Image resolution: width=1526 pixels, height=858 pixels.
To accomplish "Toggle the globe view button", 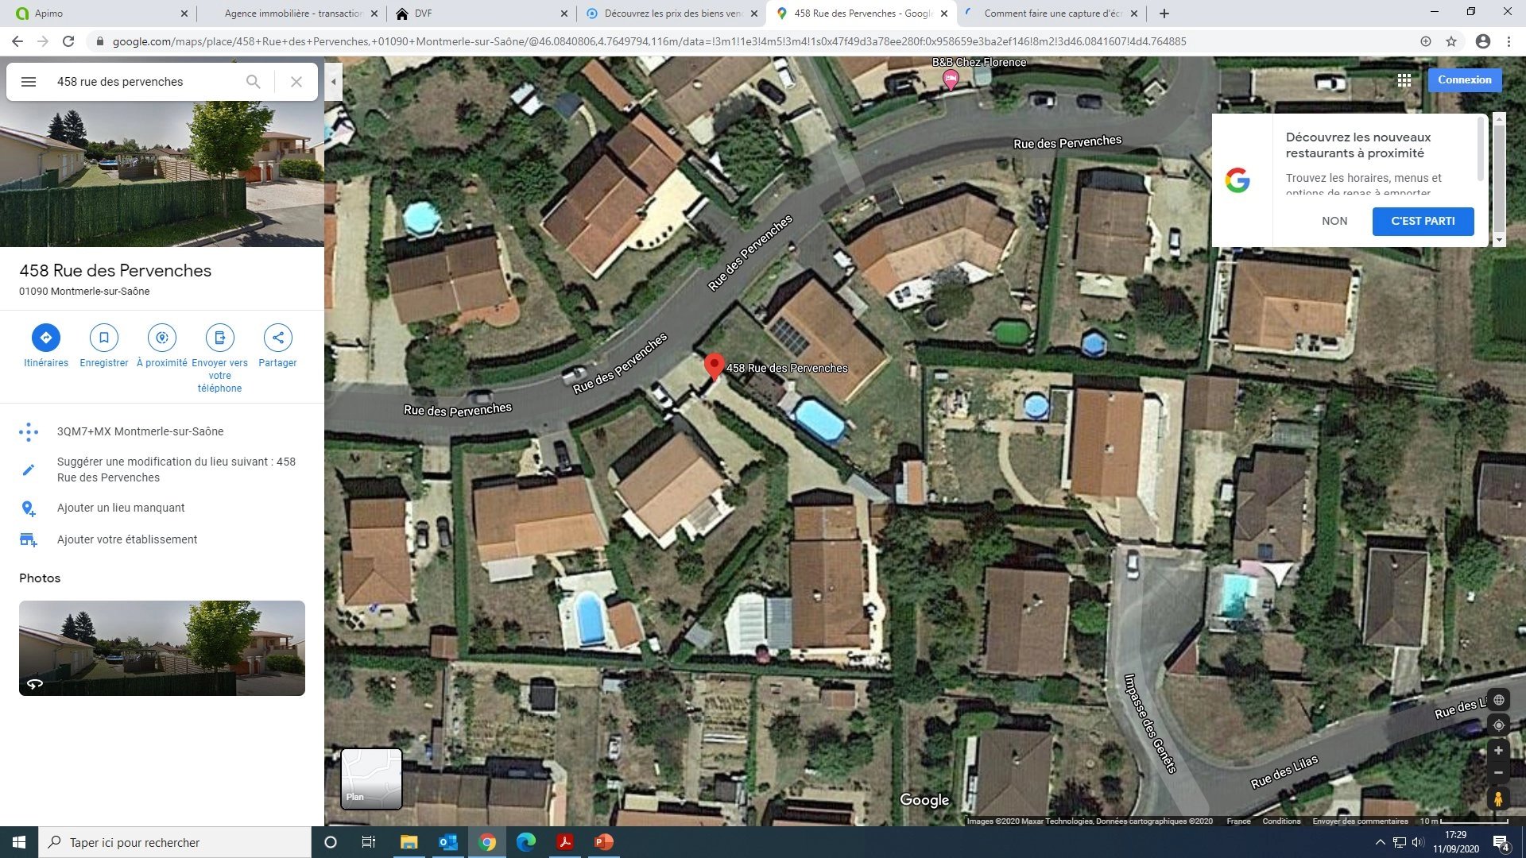I will (1498, 700).
